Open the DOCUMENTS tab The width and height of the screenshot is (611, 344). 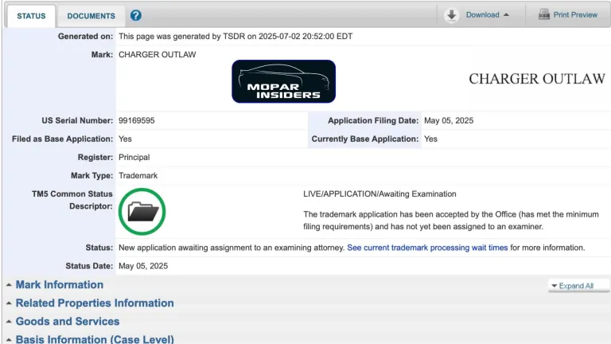[x=91, y=16]
